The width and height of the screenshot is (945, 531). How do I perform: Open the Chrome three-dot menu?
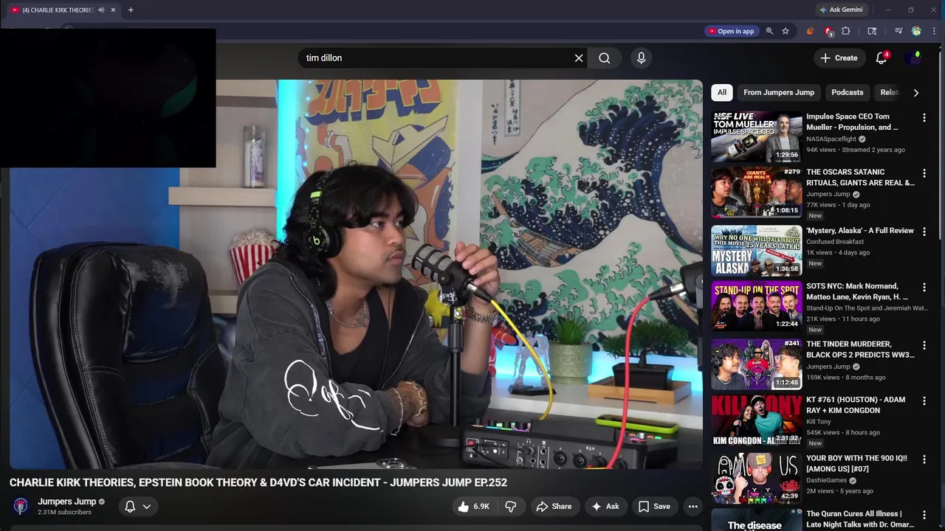934,31
